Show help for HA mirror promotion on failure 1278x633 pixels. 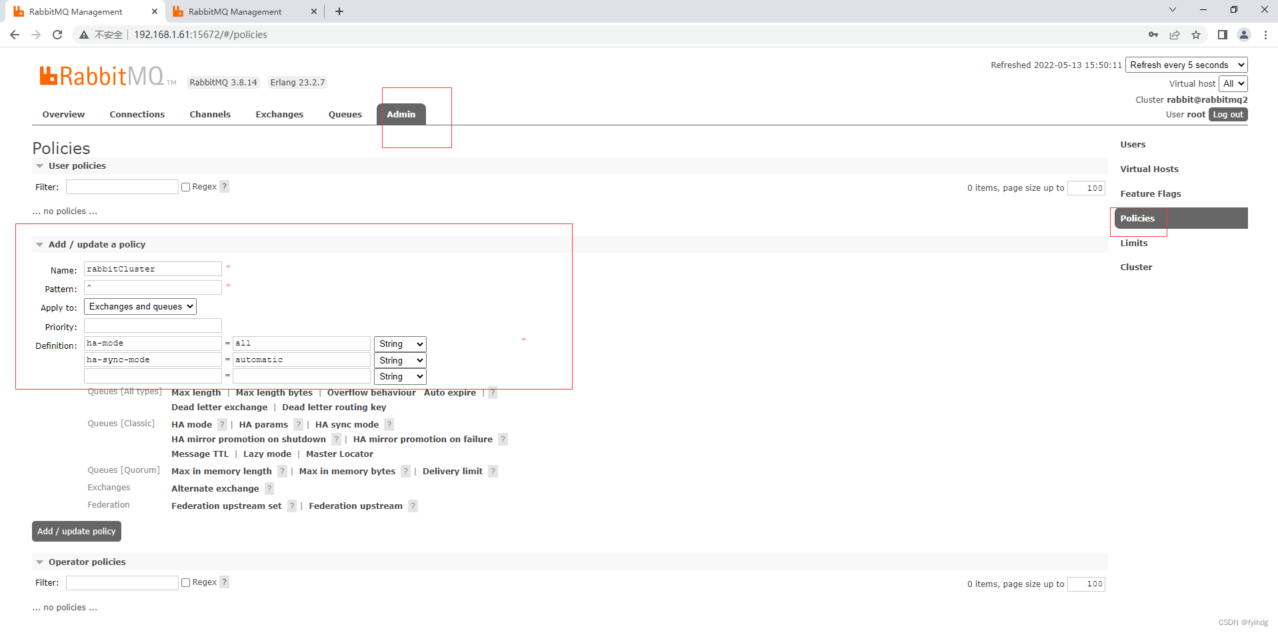503,439
